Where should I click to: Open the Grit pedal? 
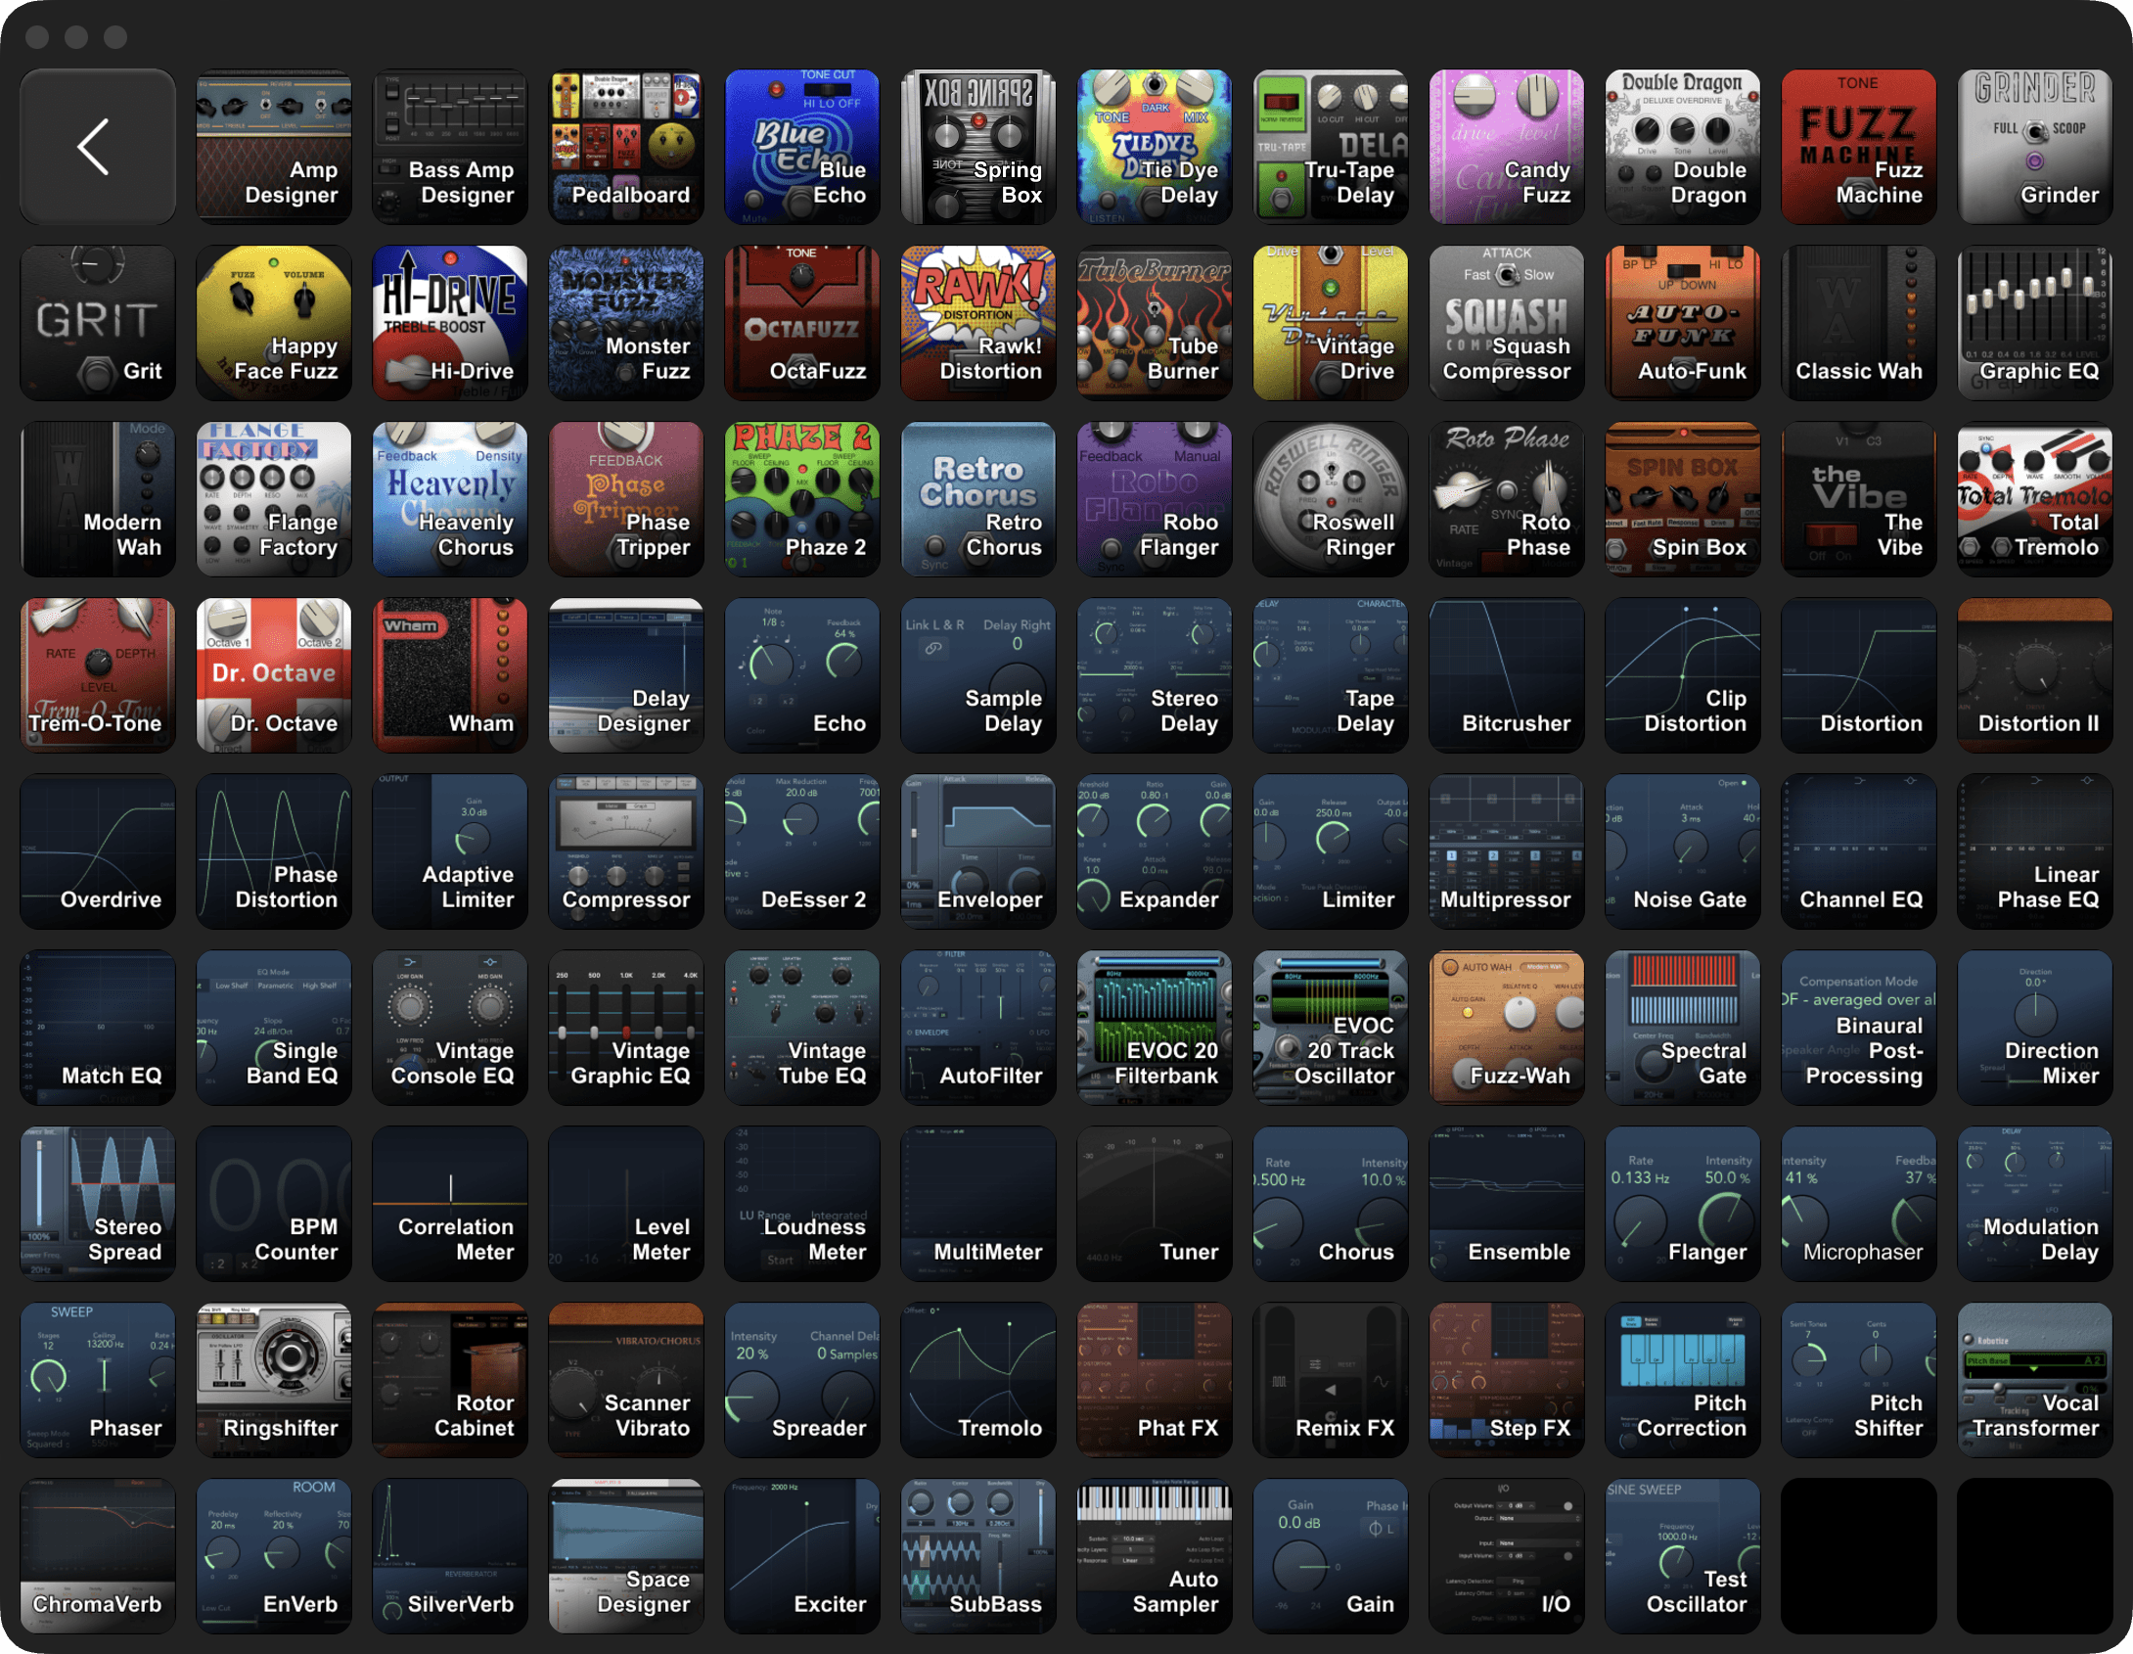coord(98,323)
